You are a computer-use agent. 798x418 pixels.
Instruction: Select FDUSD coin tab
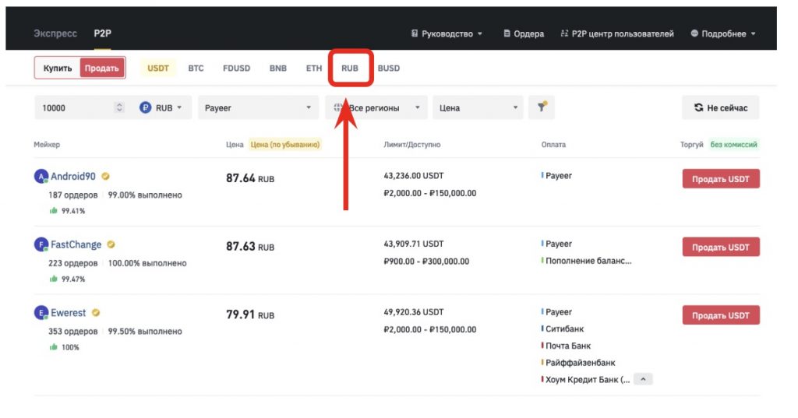pos(237,68)
